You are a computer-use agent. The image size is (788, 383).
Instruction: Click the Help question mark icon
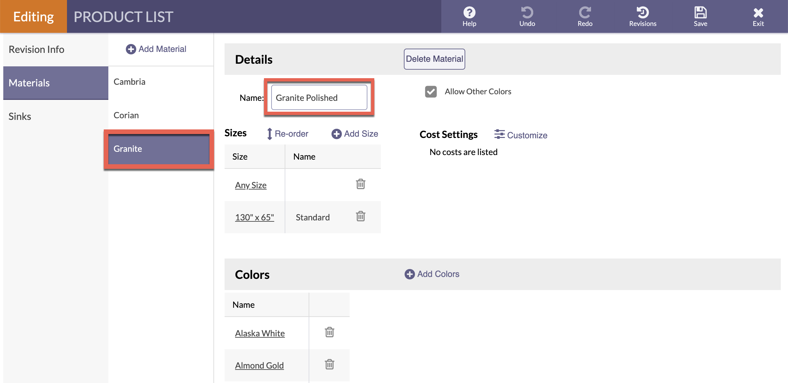(469, 13)
